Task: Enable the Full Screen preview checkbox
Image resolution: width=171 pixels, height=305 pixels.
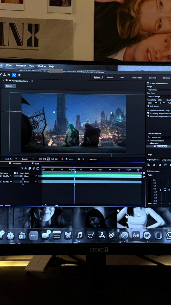Action: [148, 106]
